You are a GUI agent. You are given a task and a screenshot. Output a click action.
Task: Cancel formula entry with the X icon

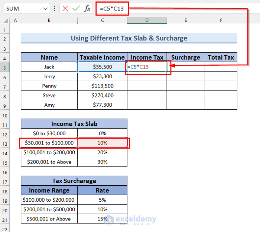[x=65, y=9]
